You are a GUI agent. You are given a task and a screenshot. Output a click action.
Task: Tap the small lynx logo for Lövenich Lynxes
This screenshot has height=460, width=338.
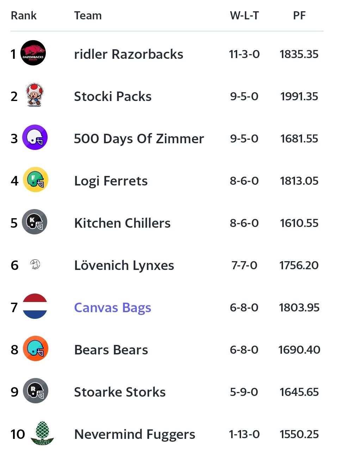pyautogui.click(x=35, y=264)
